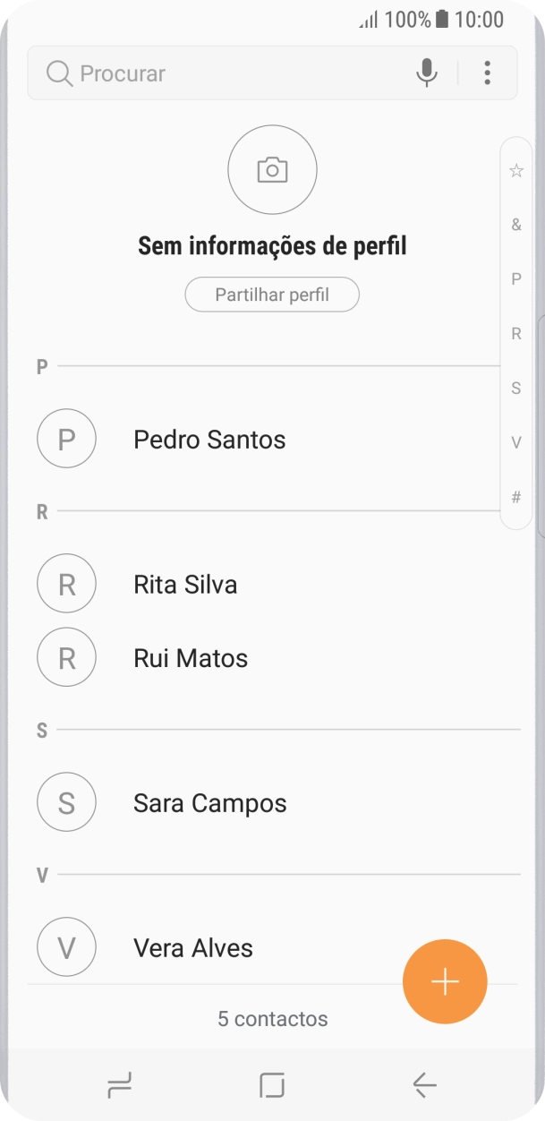Jump to letter V in alphabet scroller
The height and width of the screenshot is (1121, 545).
point(516,442)
